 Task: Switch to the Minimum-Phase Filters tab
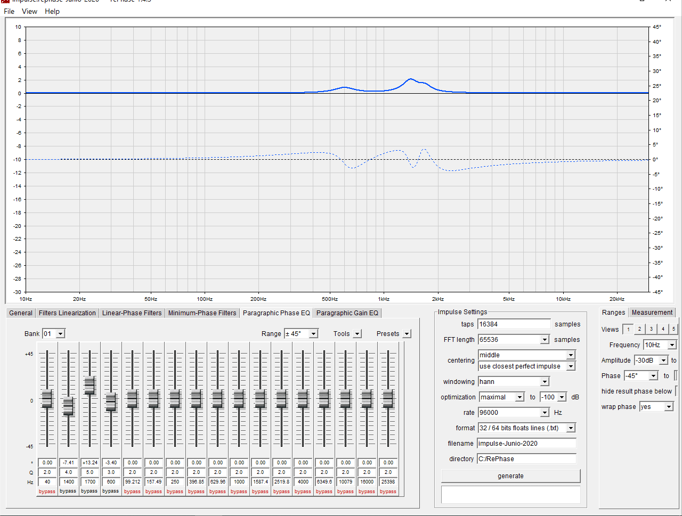point(202,313)
